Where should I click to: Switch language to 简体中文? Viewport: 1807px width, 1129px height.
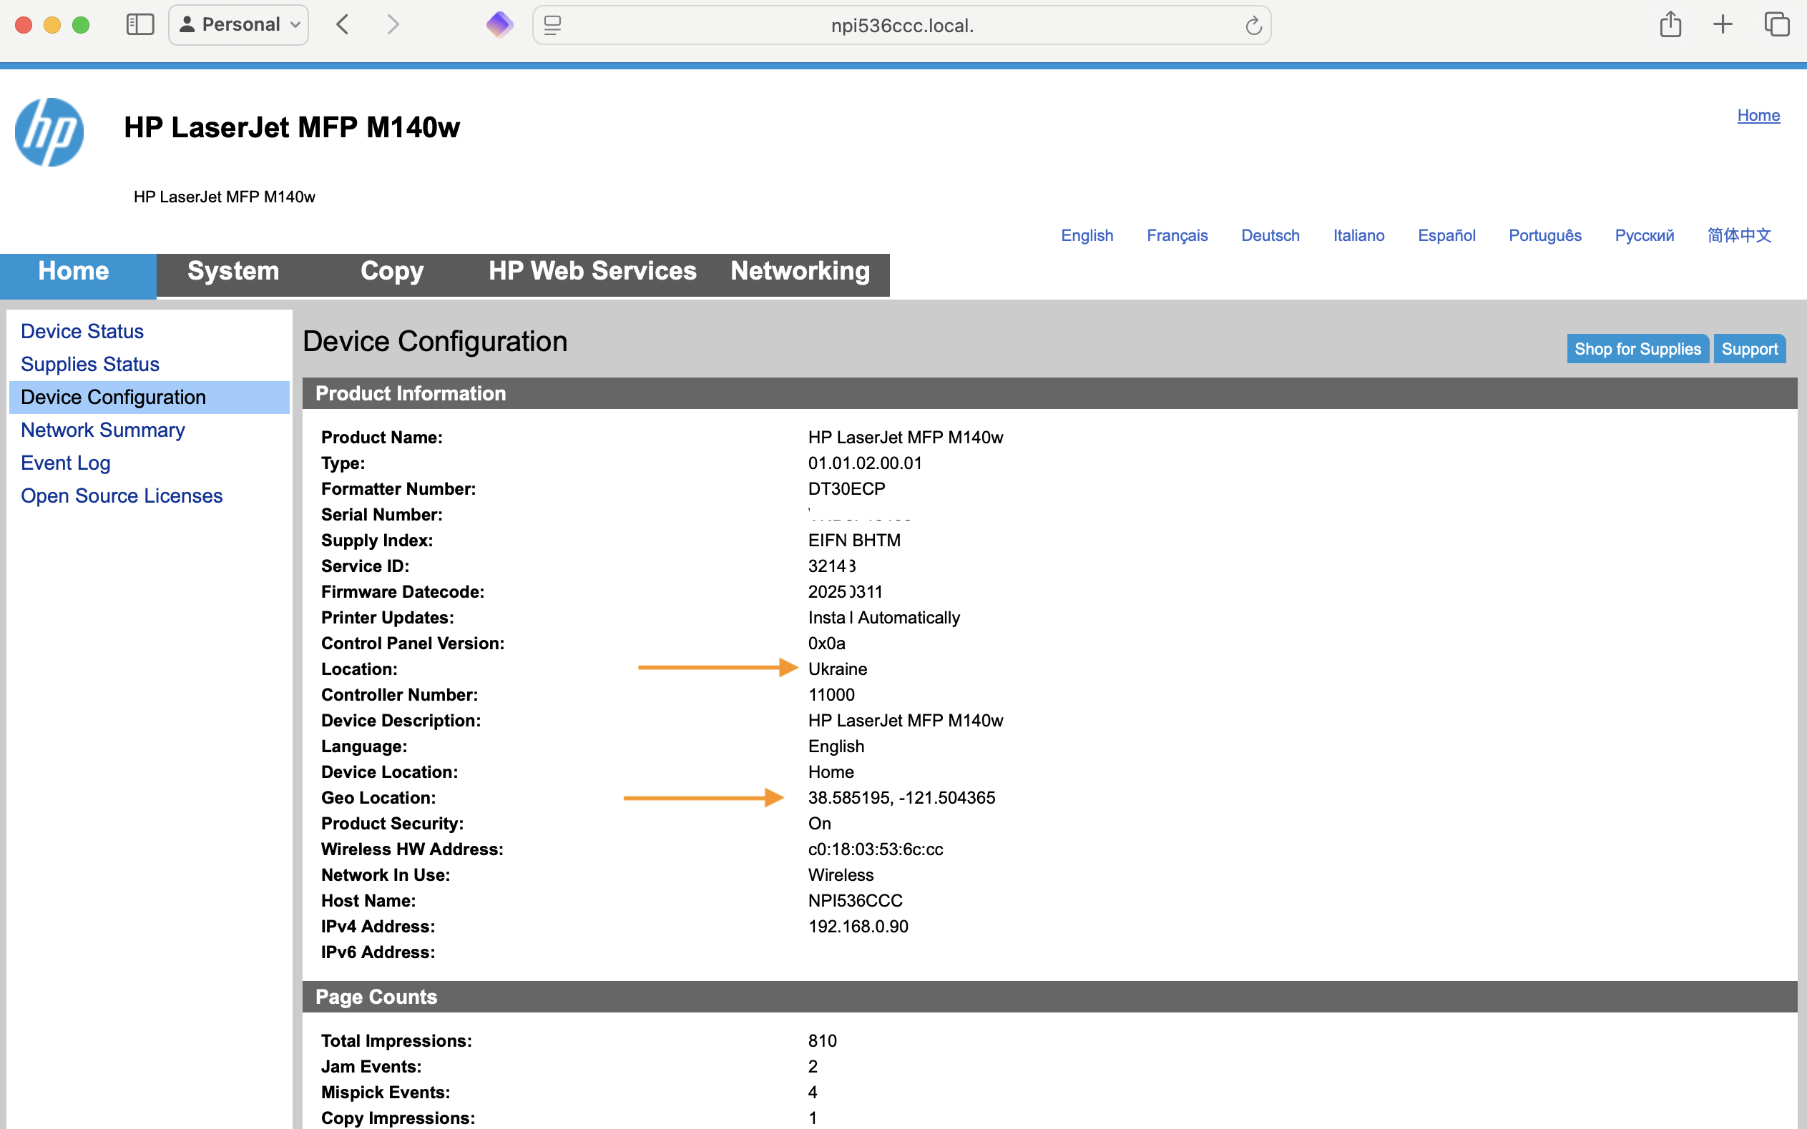tap(1739, 235)
